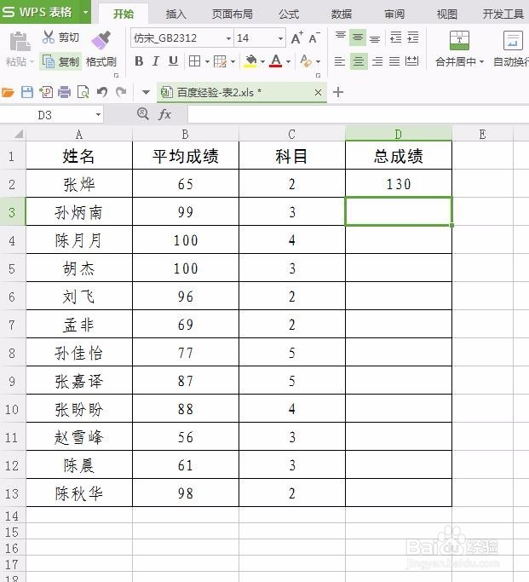This screenshot has width=529, height=582.
Task: Expand the WPS 表格 application menu arrow
Action: [x=86, y=12]
